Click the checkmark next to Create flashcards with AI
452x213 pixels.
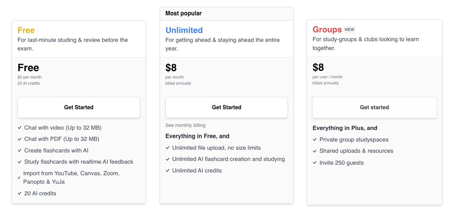click(x=20, y=151)
